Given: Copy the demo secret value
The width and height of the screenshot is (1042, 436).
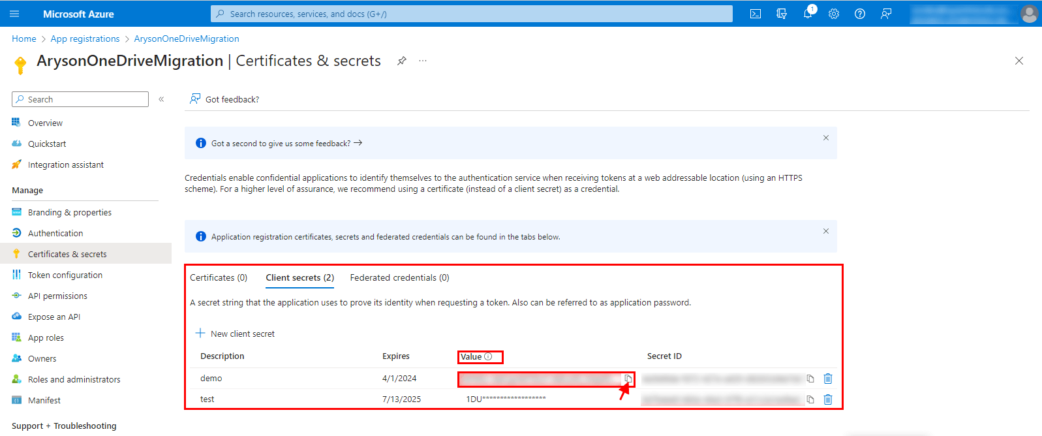Looking at the screenshot, I should click(628, 379).
